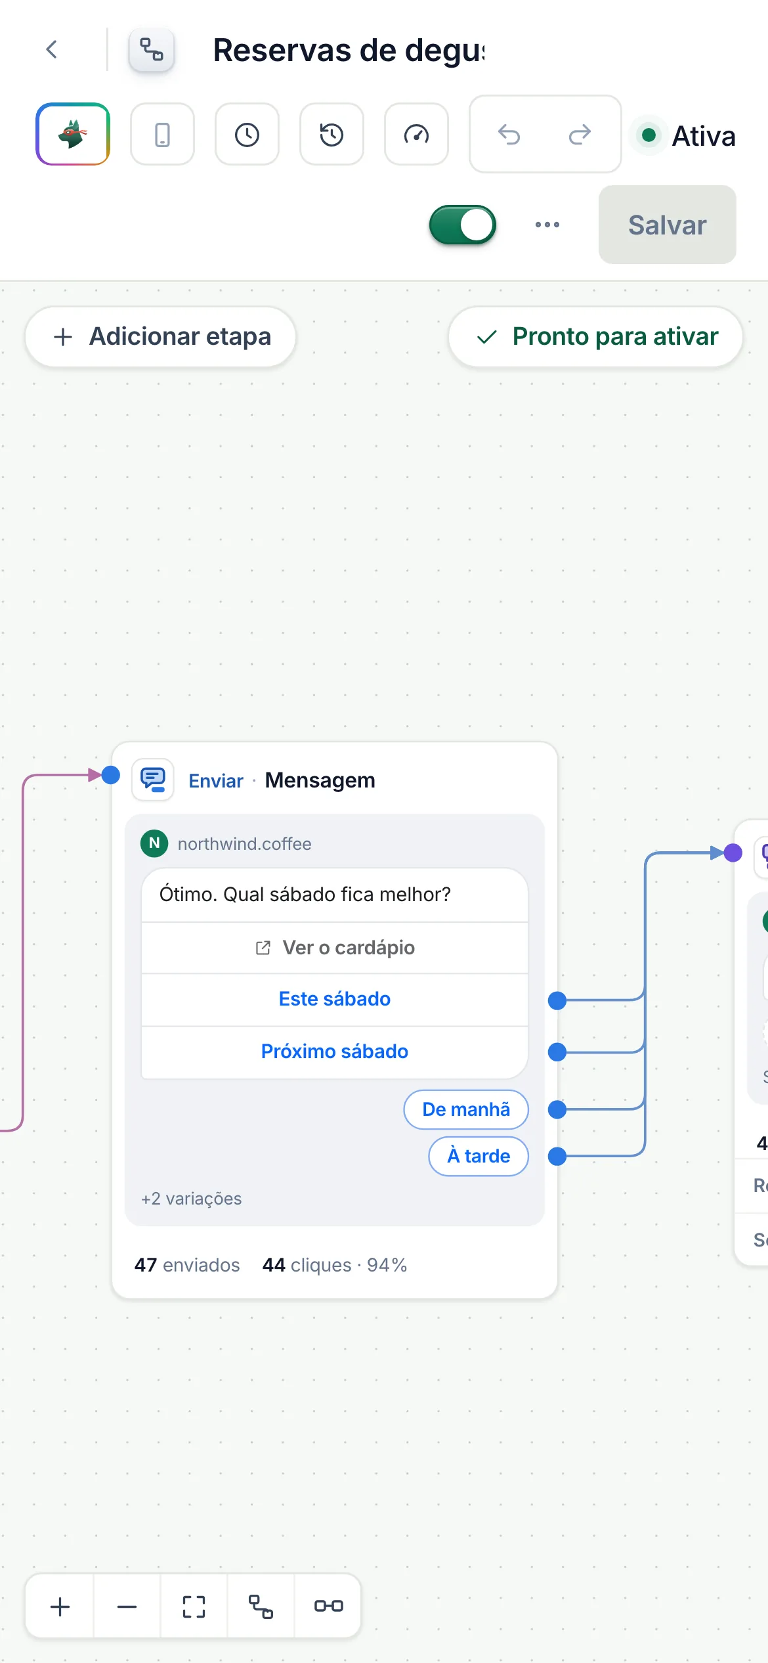The image size is (768, 1663).
Task: Click the Enviar · Mensagem step header
Action: [282, 780]
